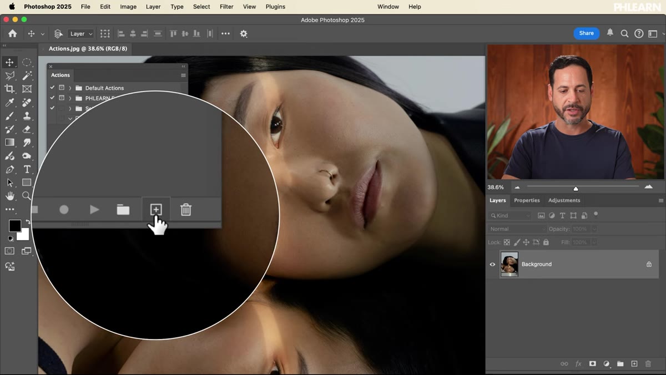Image resolution: width=666 pixels, height=375 pixels.
Task: Select the Rectangle shape tool
Action: coord(27,183)
